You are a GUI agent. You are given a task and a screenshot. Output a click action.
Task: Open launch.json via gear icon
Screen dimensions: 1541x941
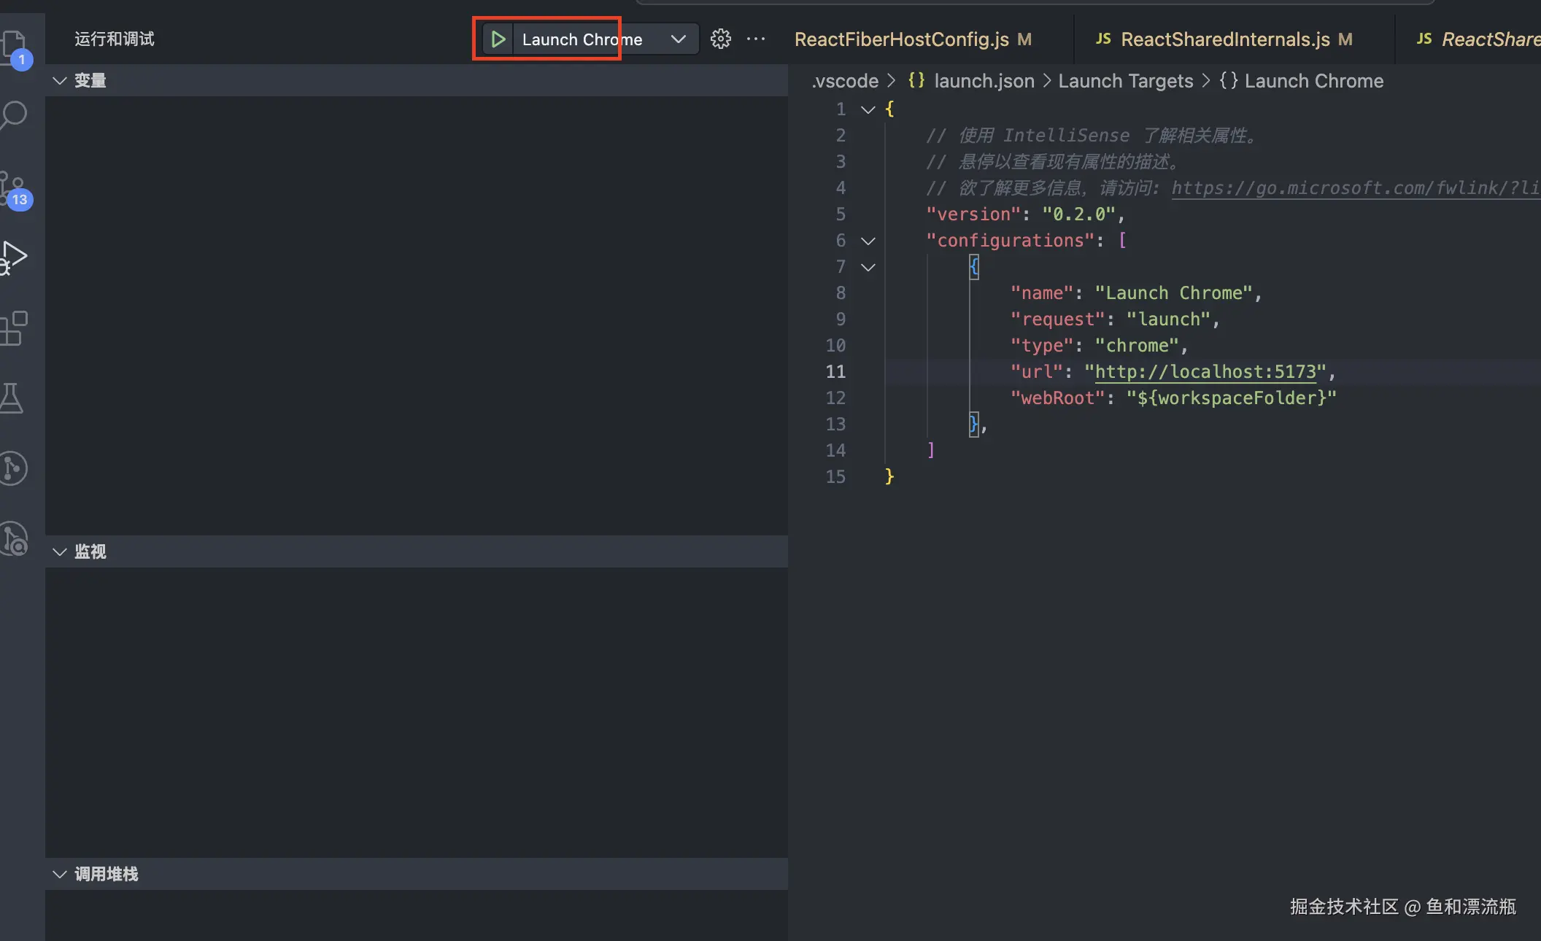(720, 39)
